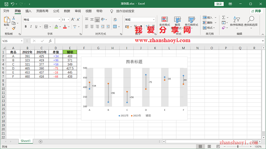Switch to the 视图 tab

pyautogui.click(x=88, y=11)
